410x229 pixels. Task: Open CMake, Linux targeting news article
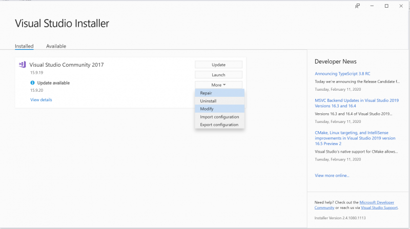(355, 138)
